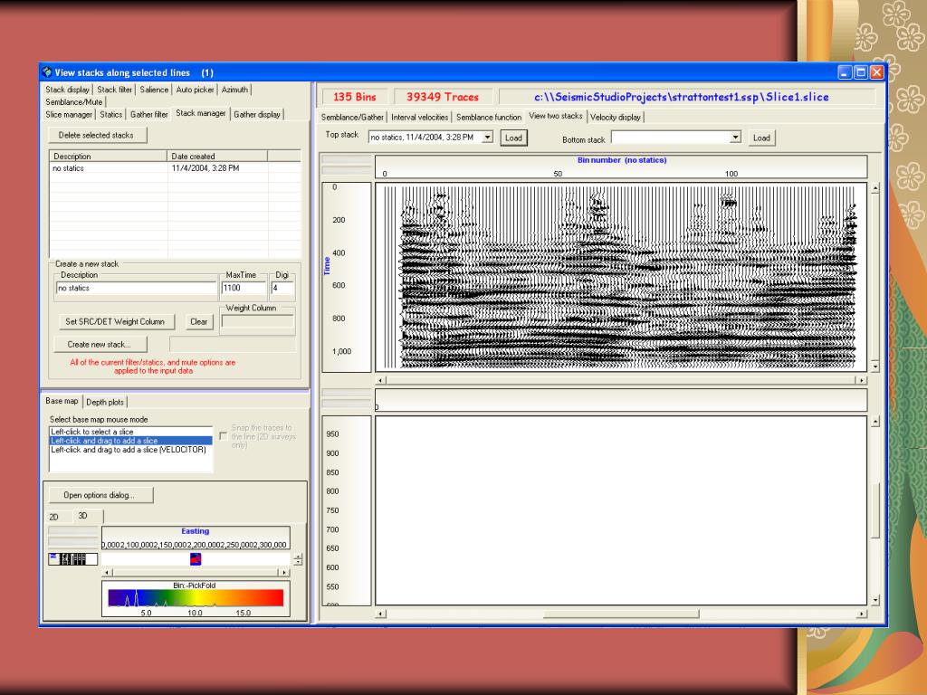
Task: Open the Slice manager tab
Action: (x=69, y=114)
